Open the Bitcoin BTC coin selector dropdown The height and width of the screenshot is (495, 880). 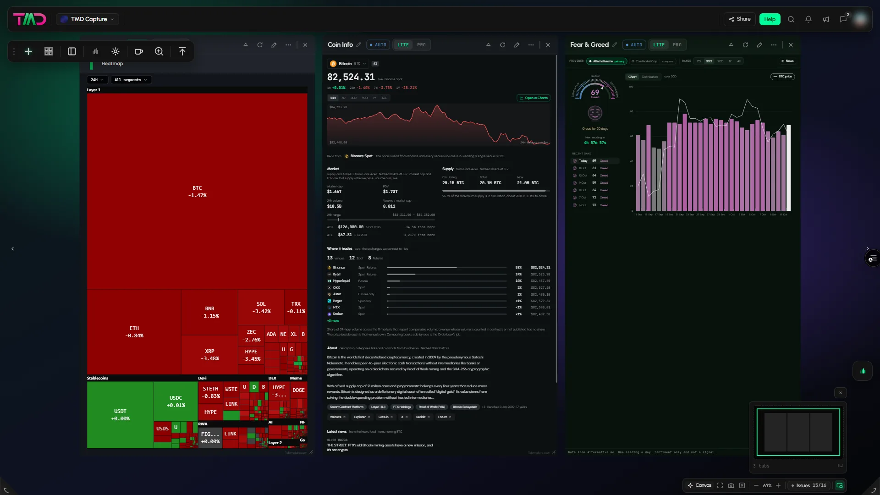[x=348, y=64]
